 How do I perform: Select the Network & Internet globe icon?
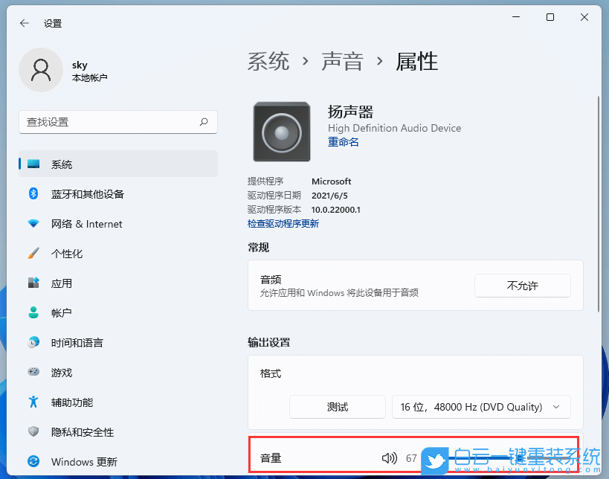click(33, 224)
